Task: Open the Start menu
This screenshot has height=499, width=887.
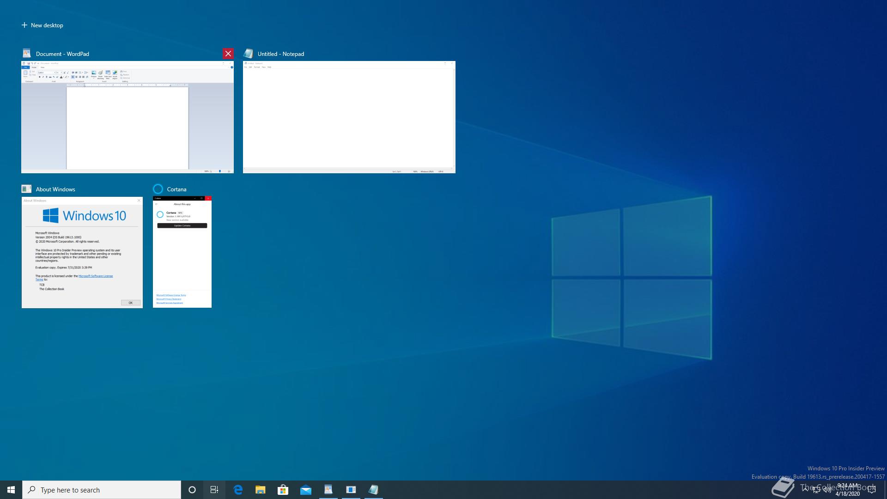Action: pyautogui.click(x=11, y=490)
